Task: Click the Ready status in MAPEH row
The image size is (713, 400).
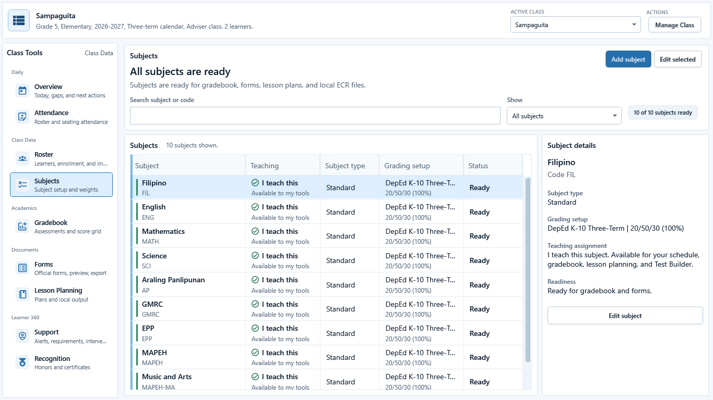Action: click(480, 357)
